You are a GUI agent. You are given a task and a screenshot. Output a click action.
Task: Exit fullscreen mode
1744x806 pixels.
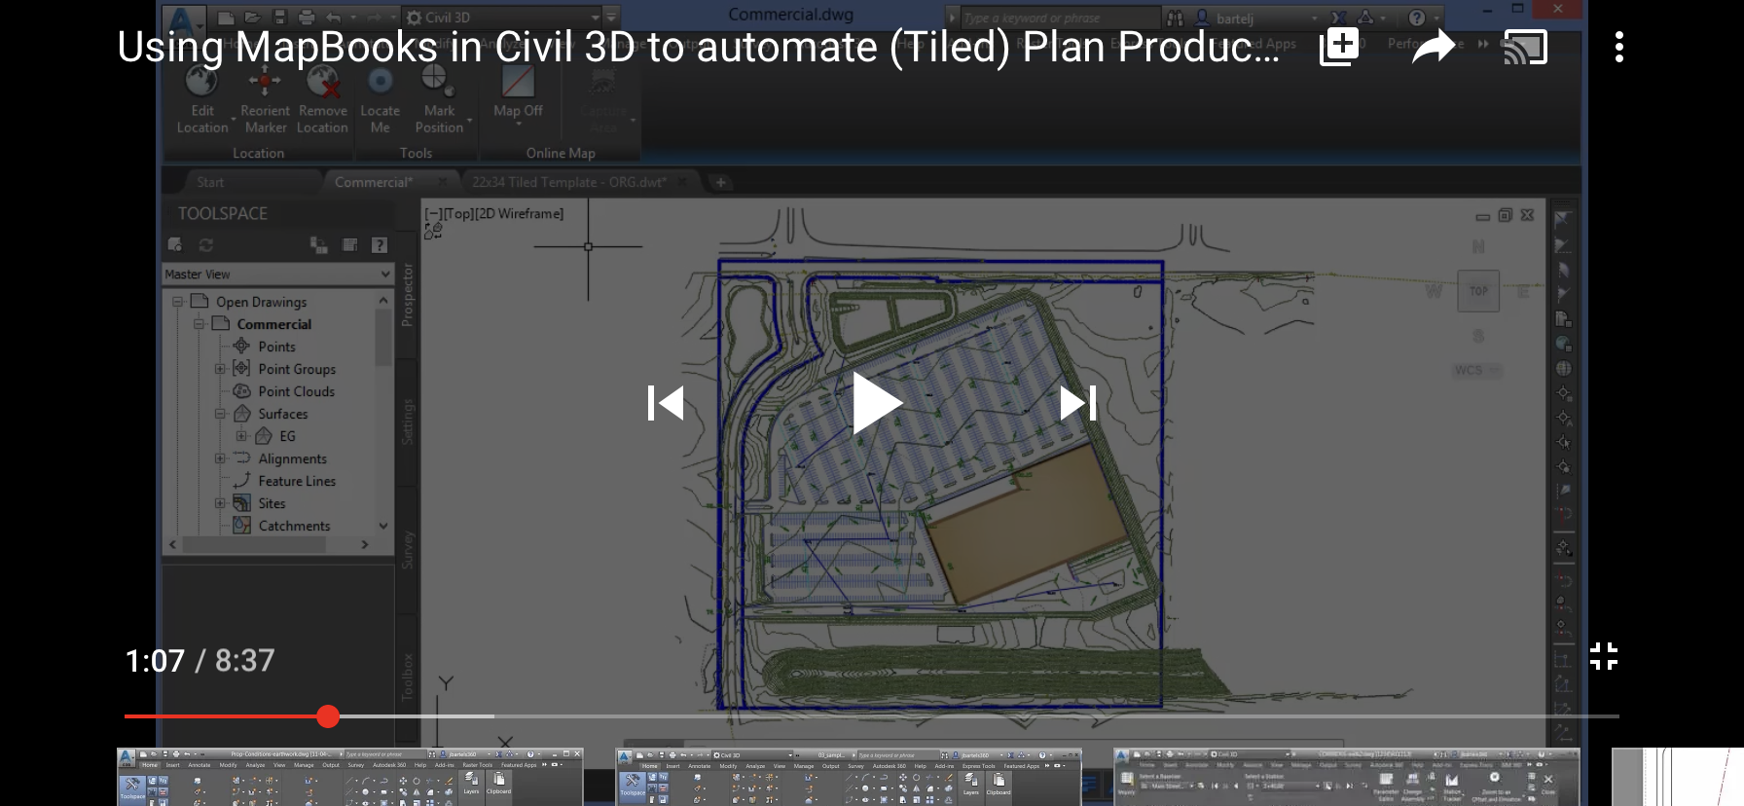coord(1604,656)
